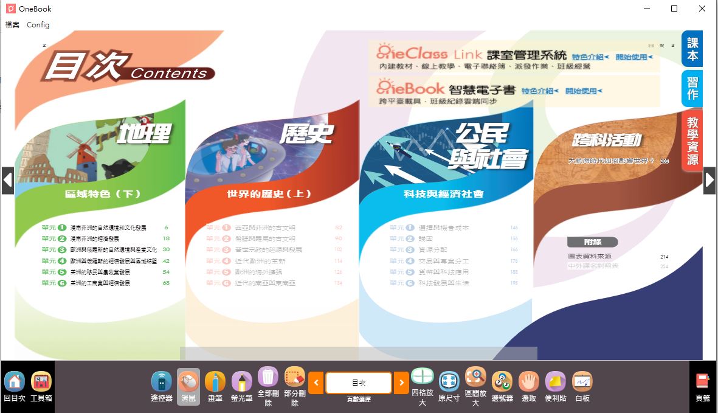Go to next page with orange right arrow
Image resolution: width=718 pixels, height=413 pixels.
coord(401,383)
